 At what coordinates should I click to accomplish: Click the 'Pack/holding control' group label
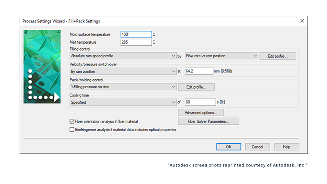coord(86,80)
